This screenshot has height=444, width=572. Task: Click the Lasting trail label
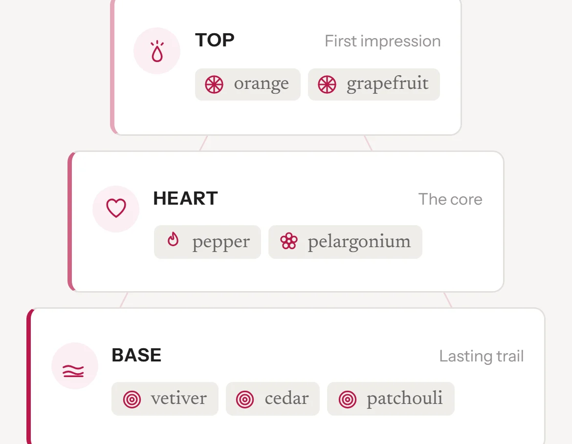coord(482,356)
